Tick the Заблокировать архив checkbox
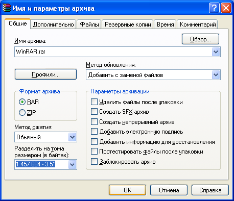 94,162
